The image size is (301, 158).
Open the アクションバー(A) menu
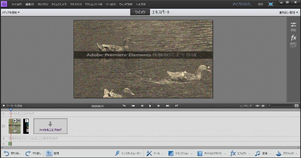pyautogui.click(x=93, y=4)
